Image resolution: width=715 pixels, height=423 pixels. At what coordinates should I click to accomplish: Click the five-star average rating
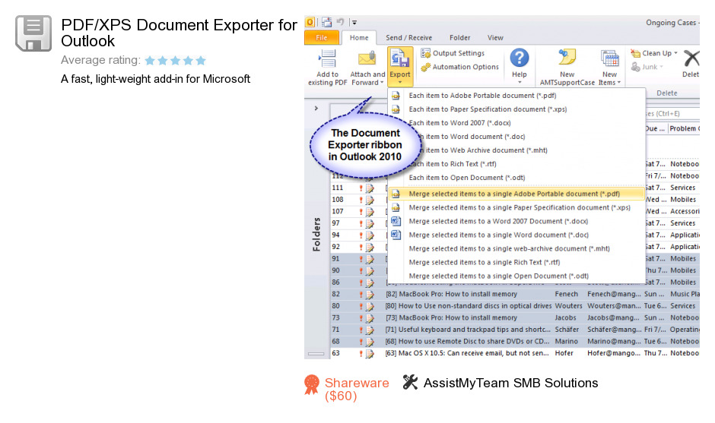[175, 60]
